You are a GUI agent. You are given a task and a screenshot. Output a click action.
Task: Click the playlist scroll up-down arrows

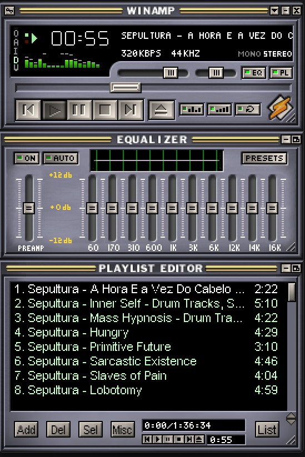pyautogui.click(x=291, y=419)
